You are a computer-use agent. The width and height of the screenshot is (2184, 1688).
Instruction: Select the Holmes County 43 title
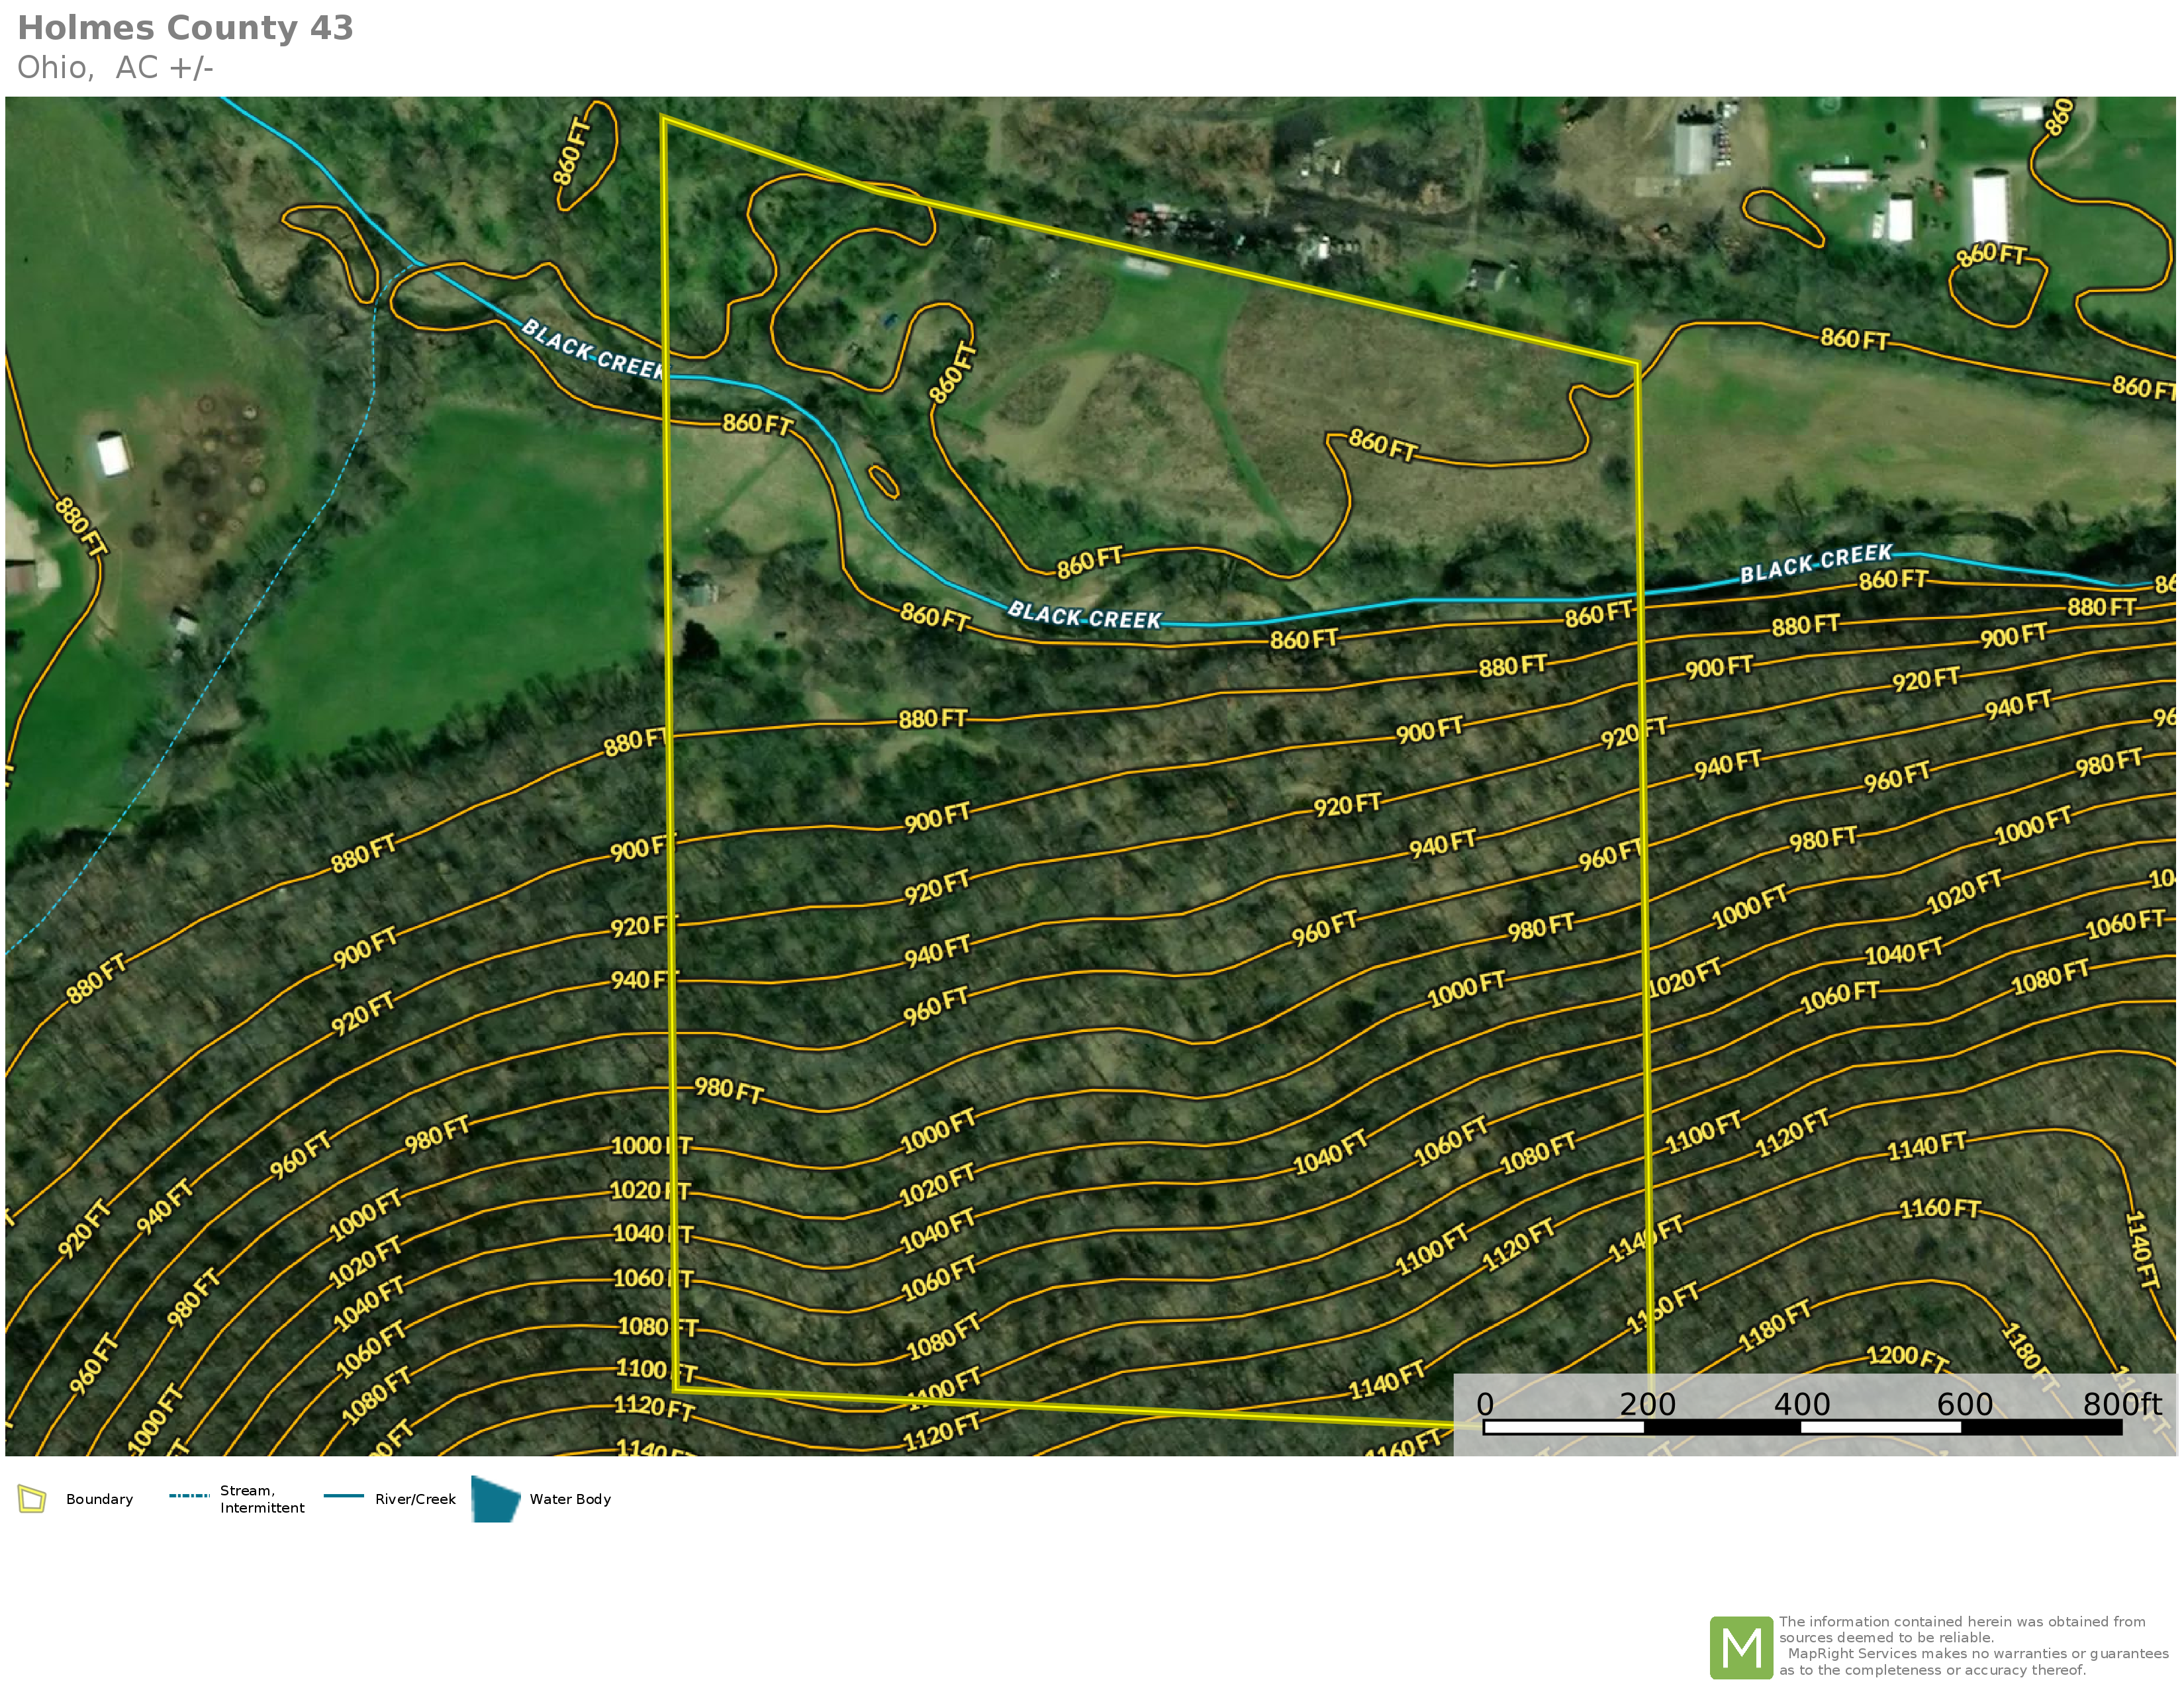[185, 28]
